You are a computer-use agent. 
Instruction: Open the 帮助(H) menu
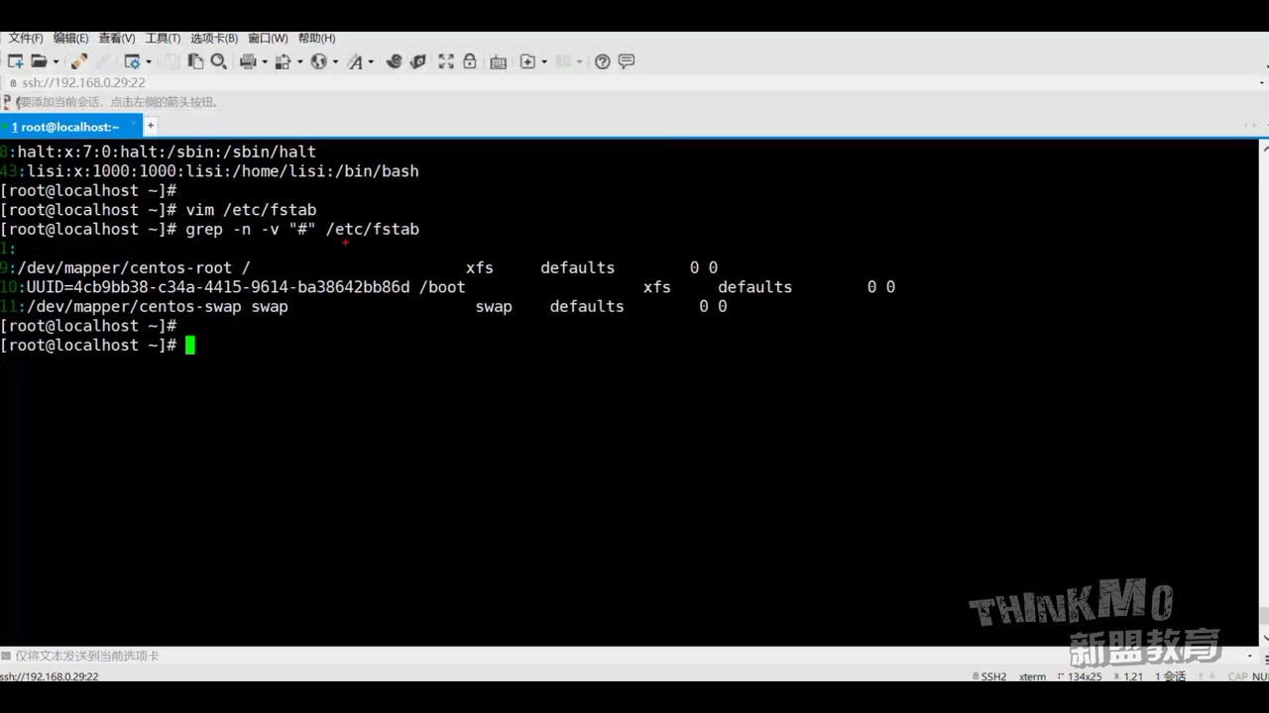(316, 38)
